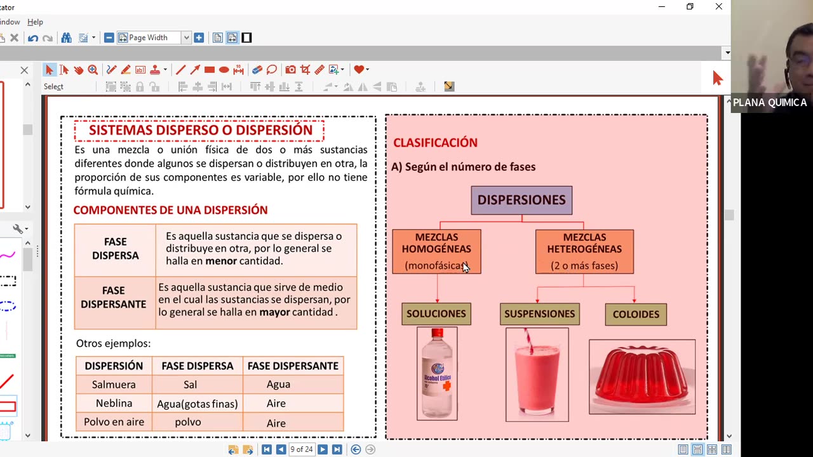The width and height of the screenshot is (813, 457).
Task: Click the Undo arrow
Action: (33, 38)
